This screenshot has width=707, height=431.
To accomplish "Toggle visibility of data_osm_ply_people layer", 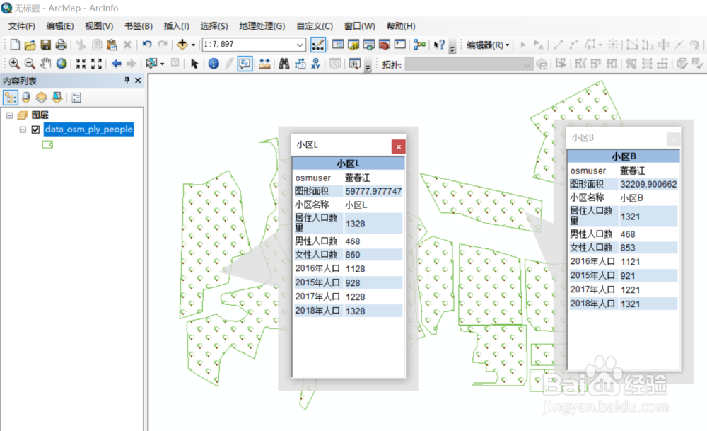I will tap(34, 130).
